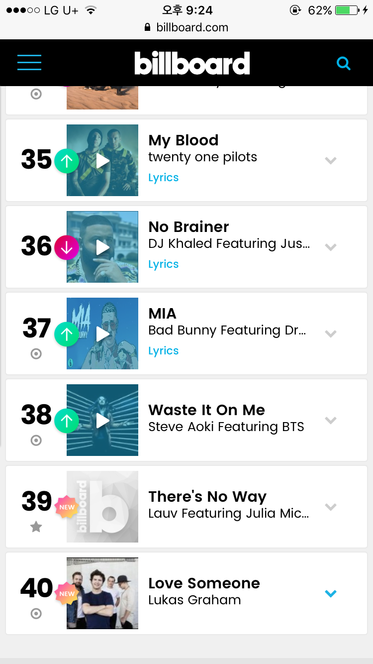Play My Blood preview
Image resolution: width=373 pixels, height=664 pixels.
(103, 160)
